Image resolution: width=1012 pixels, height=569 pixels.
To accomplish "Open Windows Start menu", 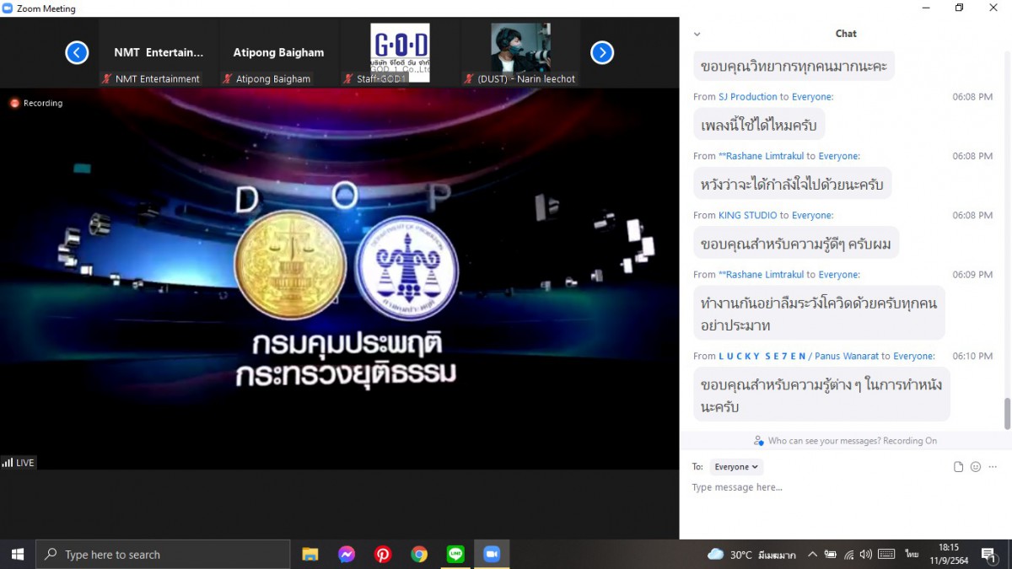I will 17,555.
